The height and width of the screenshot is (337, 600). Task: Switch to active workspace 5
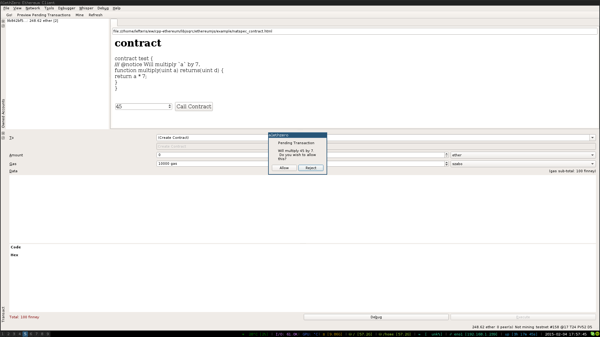click(x=25, y=334)
